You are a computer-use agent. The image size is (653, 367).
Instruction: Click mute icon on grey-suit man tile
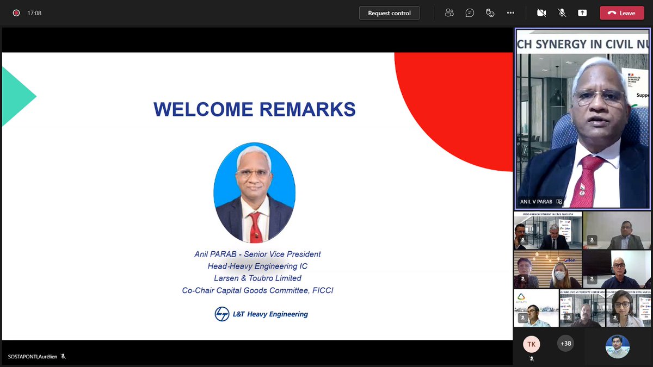coord(592,240)
